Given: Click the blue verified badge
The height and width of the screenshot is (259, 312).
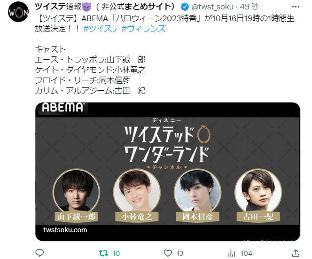Looking at the screenshot, I should point(185,7).
